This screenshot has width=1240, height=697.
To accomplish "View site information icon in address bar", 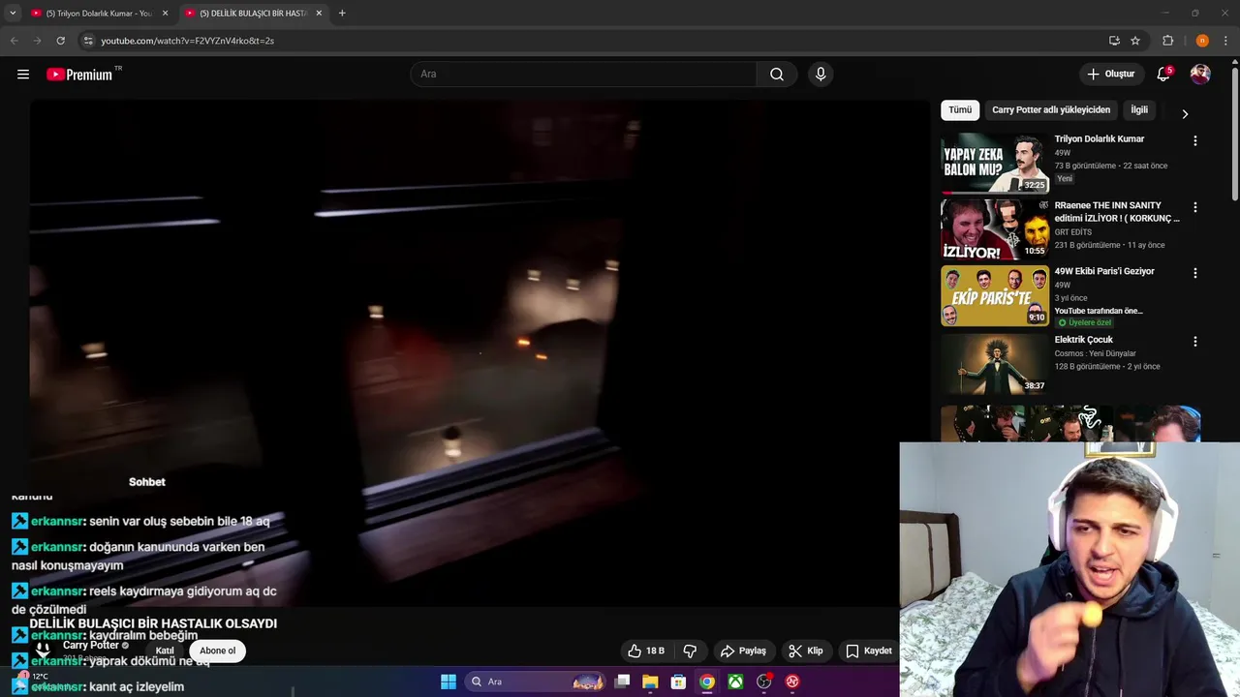I will click(x=88, y=41).
